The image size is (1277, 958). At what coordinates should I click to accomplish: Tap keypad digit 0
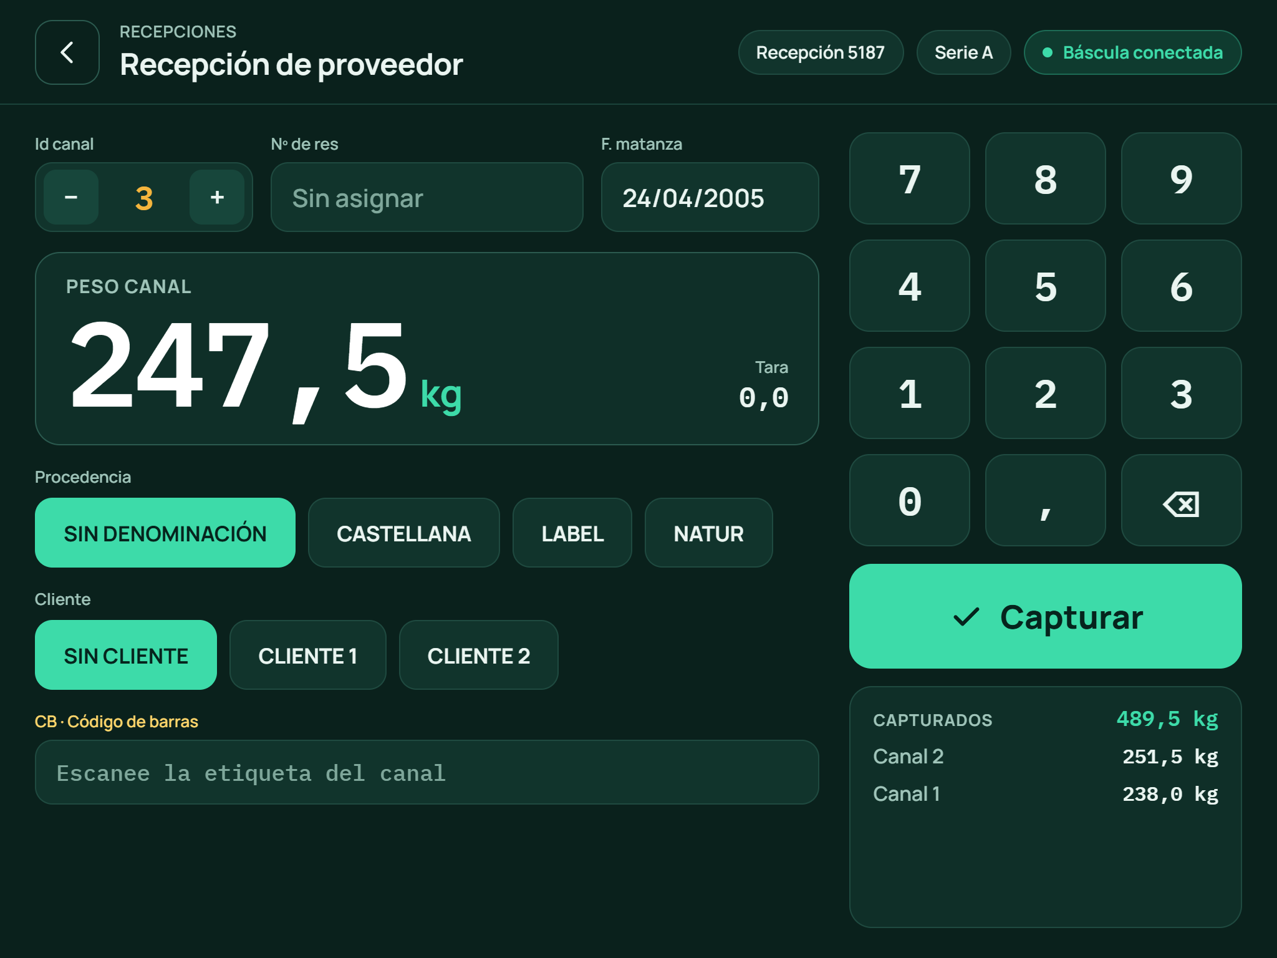(910, 500)
